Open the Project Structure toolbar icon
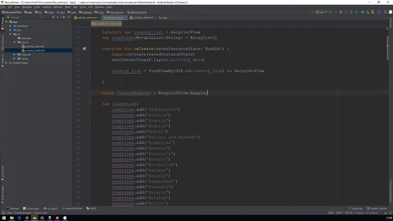 coord(379,12)
